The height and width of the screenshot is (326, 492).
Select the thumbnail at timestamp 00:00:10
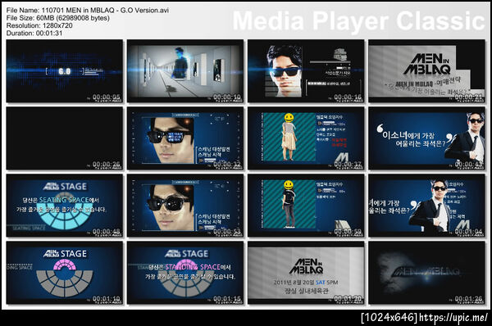[x=185, y=71]
